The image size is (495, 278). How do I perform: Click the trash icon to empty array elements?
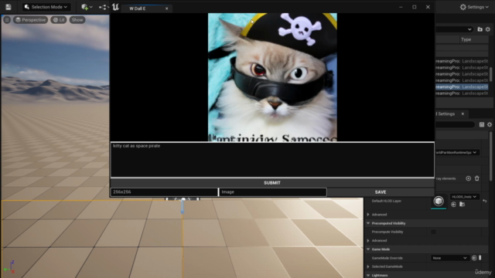[477, 178]
